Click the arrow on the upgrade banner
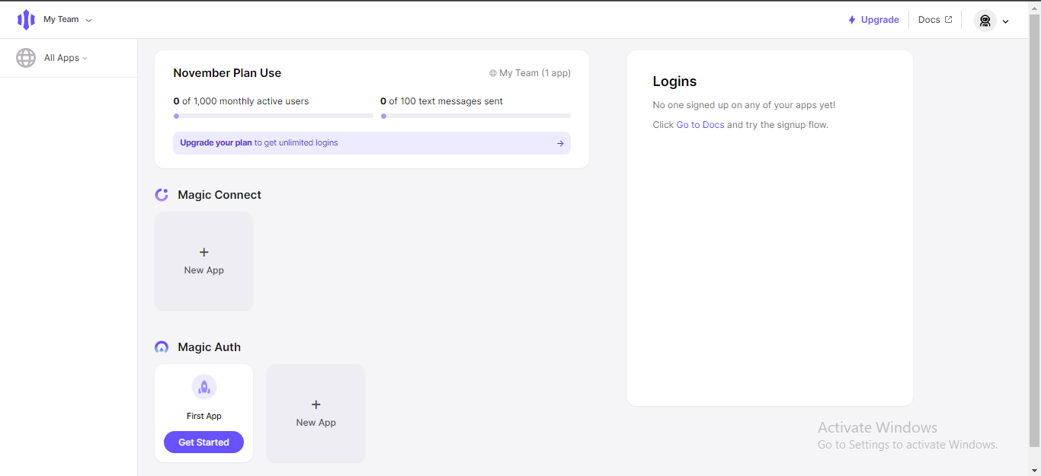Image resolution: width=1041 pixels, height=476 pixels. (560, 143)
